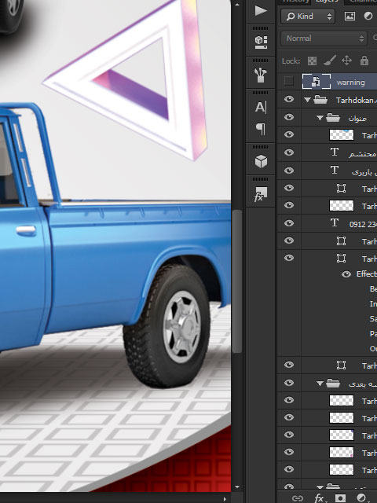Screen dimensions: 377x503
Task: Hide the shape layer that has Effects
Action: pos(289,258)
